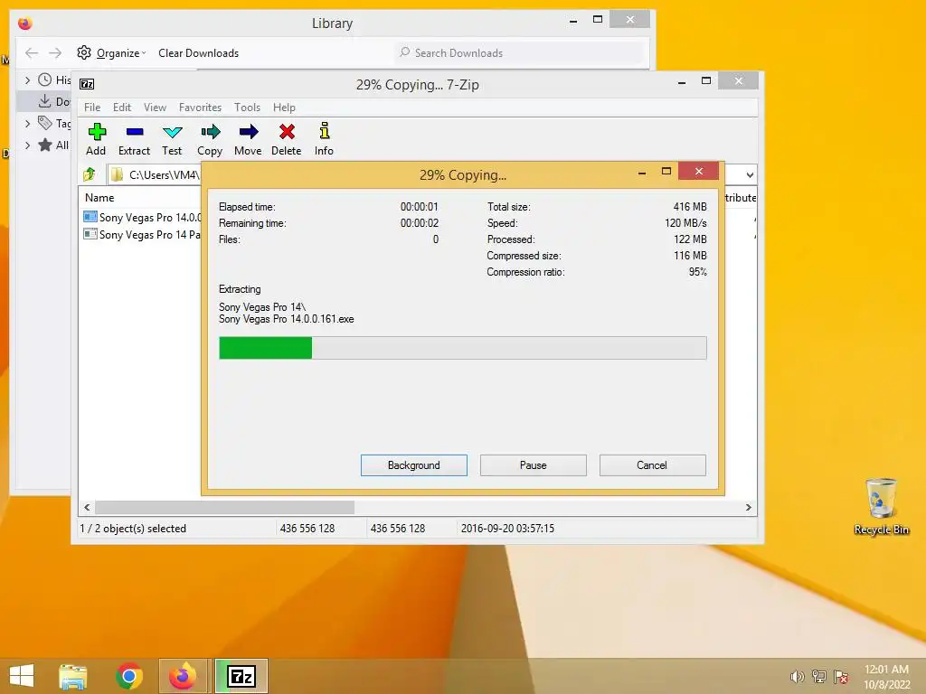
Task: Open Action Center flag in tray
Action: tap(841, 677)
